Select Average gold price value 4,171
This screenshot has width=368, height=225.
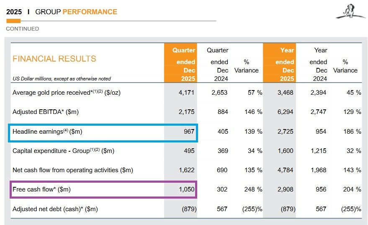coord(187,93)
